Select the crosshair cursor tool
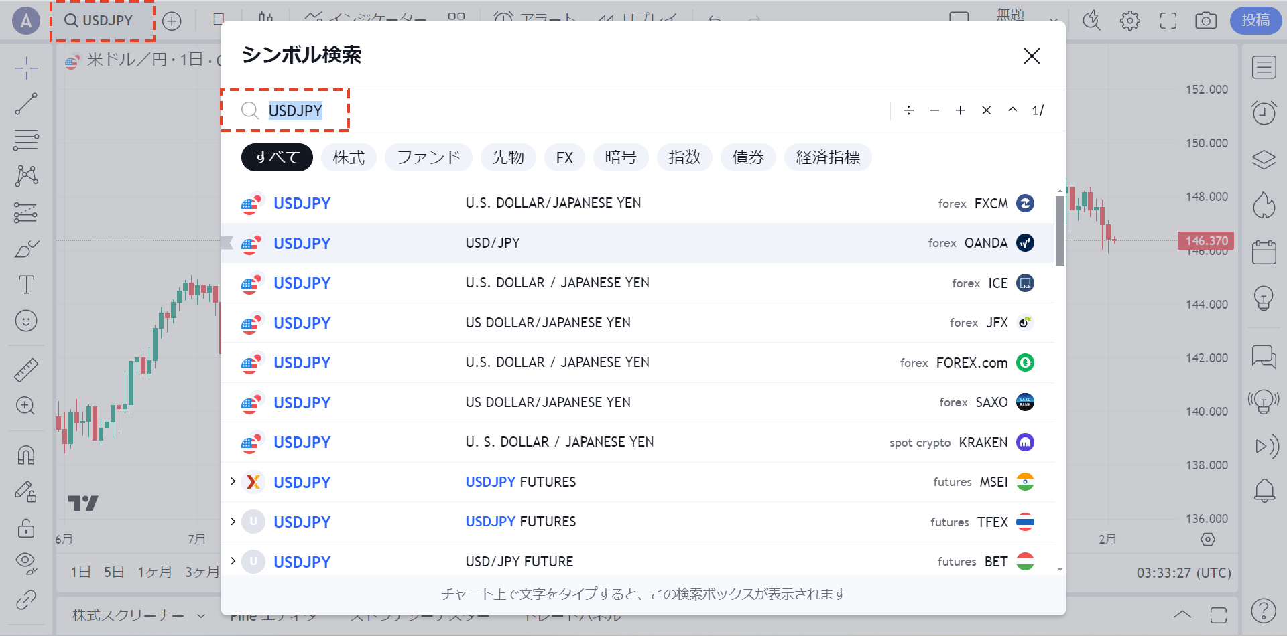 coord(26,68)
